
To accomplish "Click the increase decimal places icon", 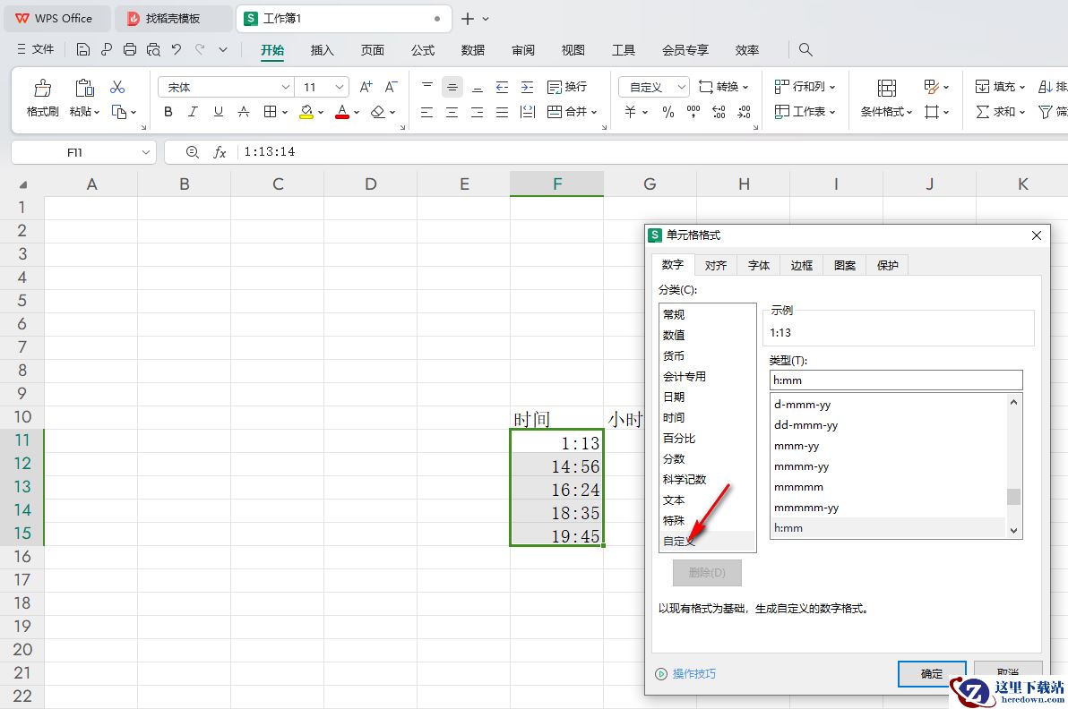I will pos(719,112).
